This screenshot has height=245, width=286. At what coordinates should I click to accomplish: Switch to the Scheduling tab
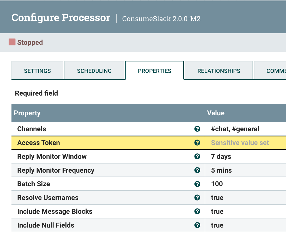94,71
